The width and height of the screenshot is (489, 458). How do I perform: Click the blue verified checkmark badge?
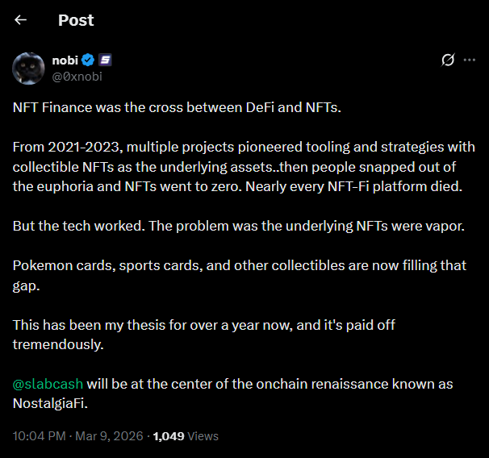tap(89, 60)
